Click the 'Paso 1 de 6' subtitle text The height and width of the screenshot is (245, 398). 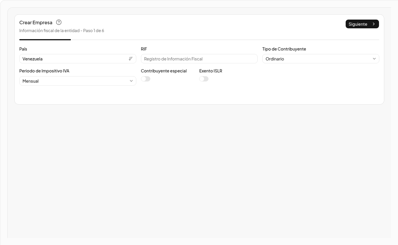tap(94, 30)
